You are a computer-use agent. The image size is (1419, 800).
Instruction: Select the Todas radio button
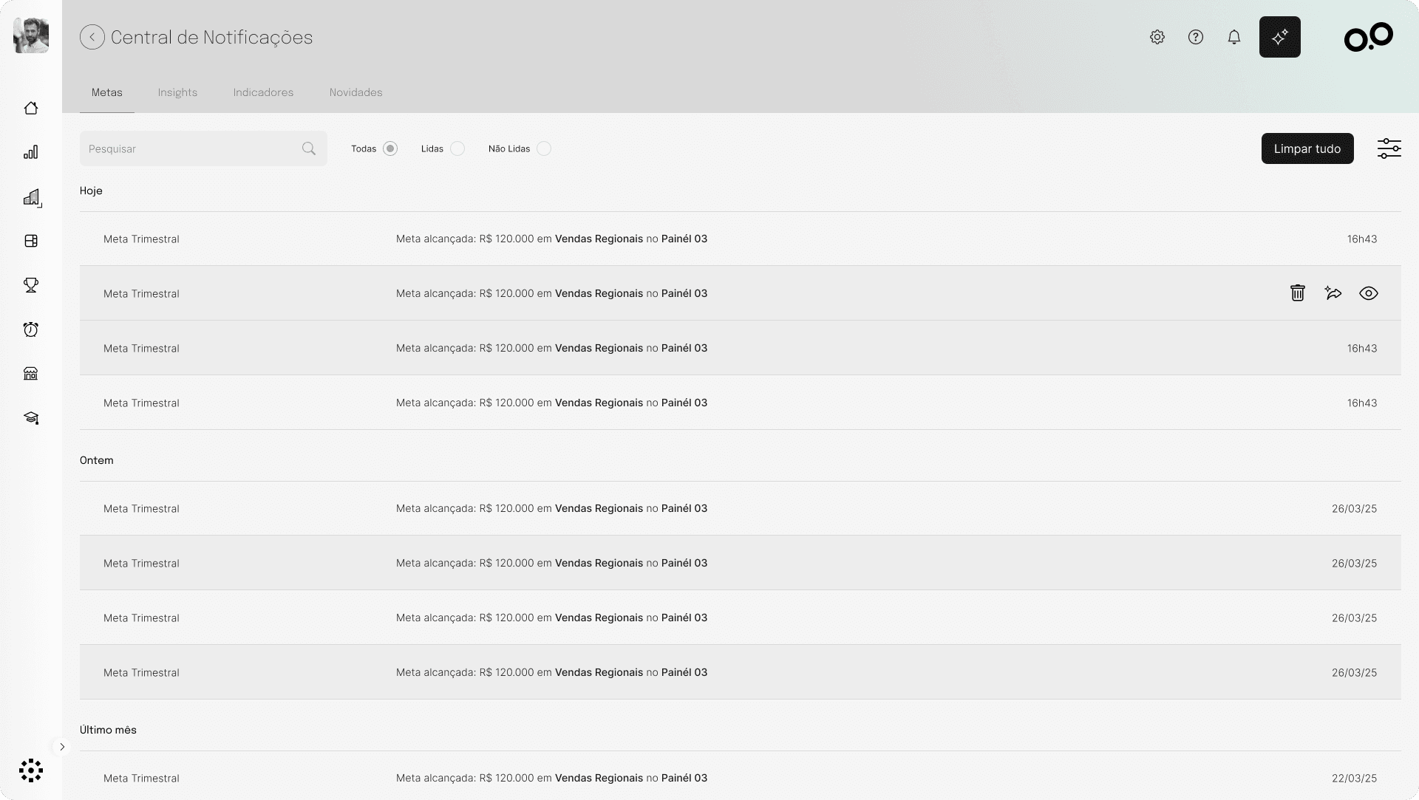[x=390, y=148]
